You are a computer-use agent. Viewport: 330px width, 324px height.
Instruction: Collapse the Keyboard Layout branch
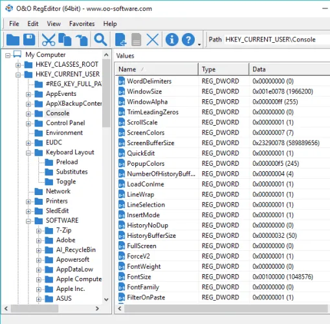click(28, 153)
